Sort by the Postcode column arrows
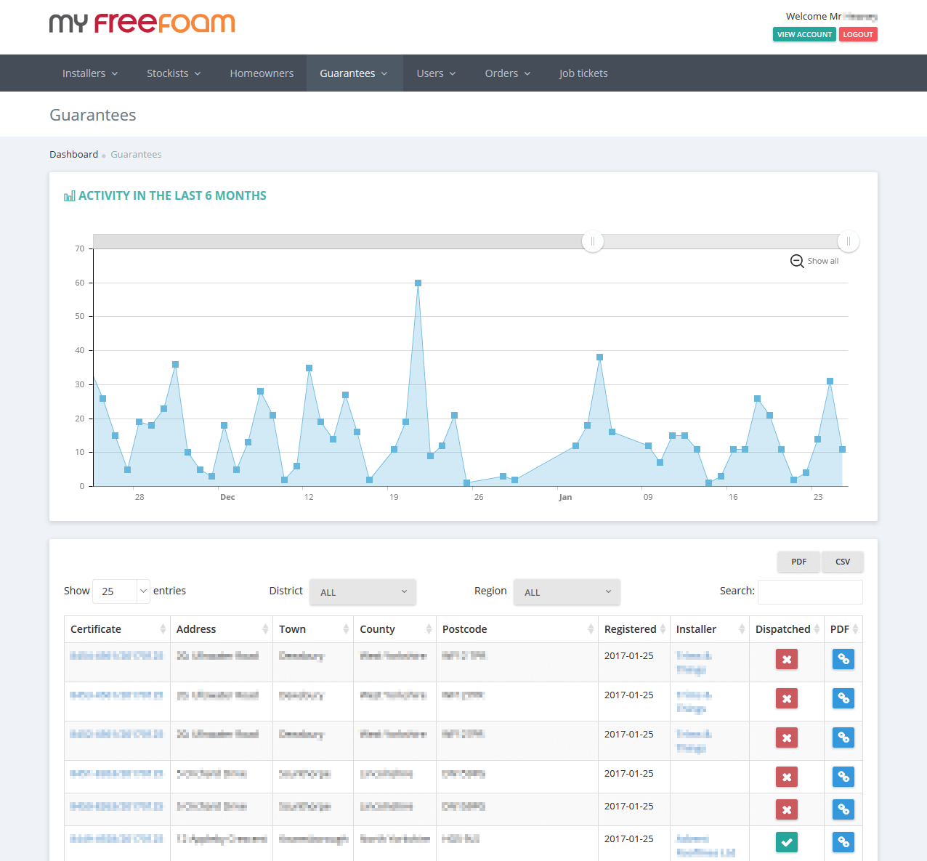The height and width of the screenshot is (861, 927). (591, 629)
